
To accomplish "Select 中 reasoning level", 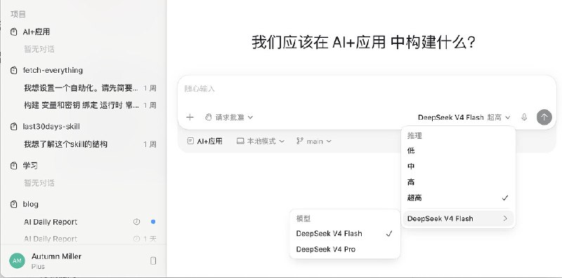I will coord(459,167).
